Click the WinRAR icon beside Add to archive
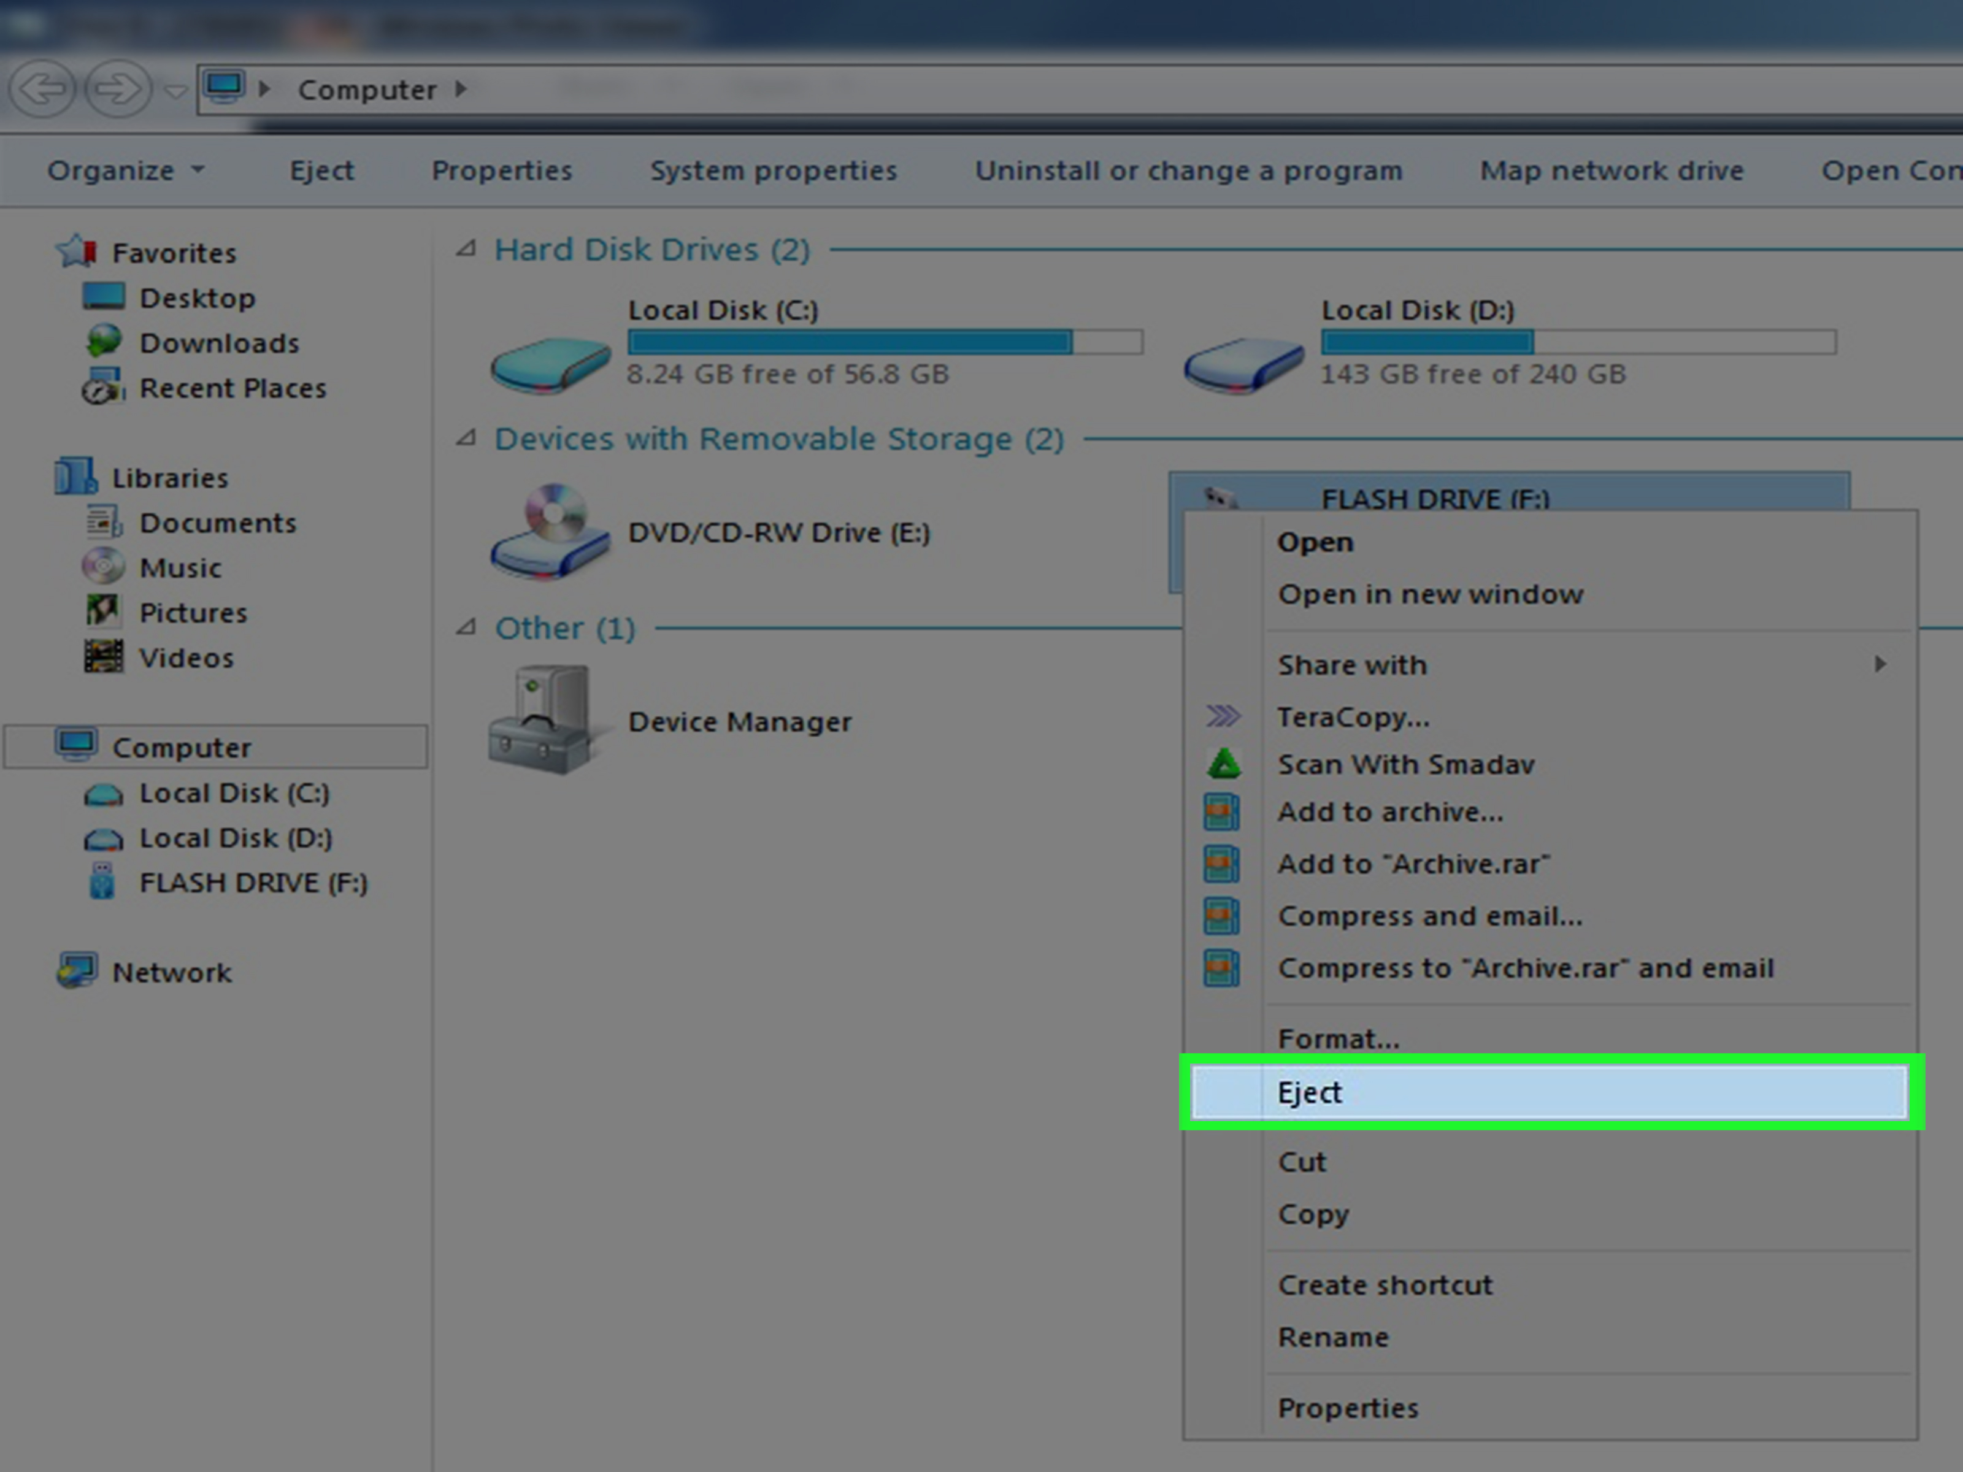This screenshot has height=1472, width=1963. (x=1222, y=812)
